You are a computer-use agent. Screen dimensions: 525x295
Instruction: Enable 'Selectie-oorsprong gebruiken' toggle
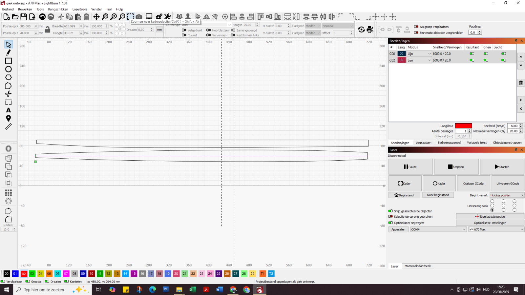click(390, 216)
